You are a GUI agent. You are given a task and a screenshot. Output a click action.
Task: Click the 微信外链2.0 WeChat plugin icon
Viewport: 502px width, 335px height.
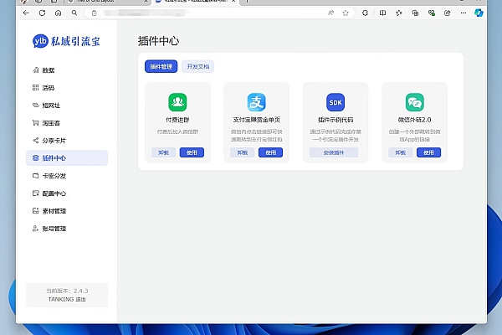click(x=415, y=102)
